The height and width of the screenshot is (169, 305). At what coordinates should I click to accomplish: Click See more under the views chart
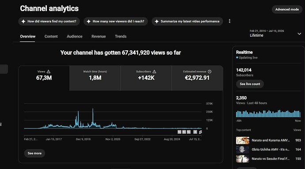pos(34,153)
